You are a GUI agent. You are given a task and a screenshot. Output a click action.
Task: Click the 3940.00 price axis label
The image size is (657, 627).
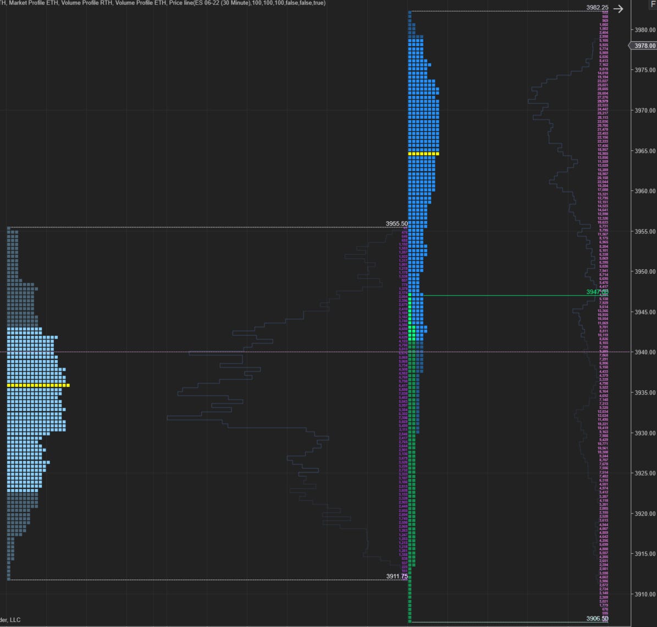(645, 352)
